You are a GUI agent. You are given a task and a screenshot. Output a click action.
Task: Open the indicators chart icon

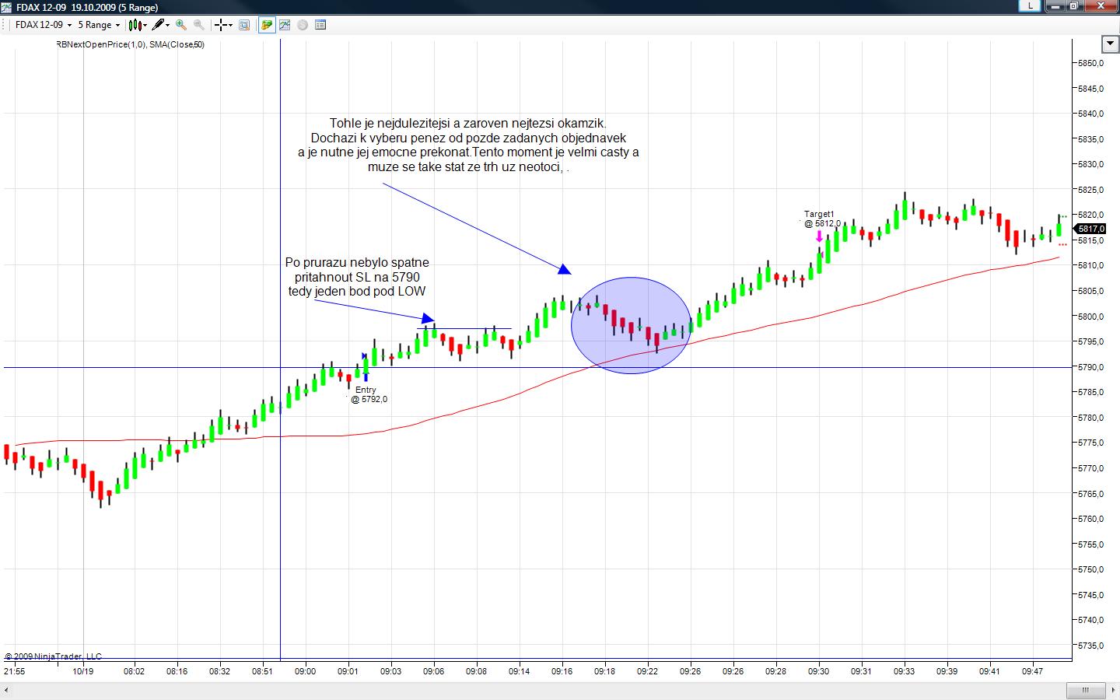click(285, 25)
